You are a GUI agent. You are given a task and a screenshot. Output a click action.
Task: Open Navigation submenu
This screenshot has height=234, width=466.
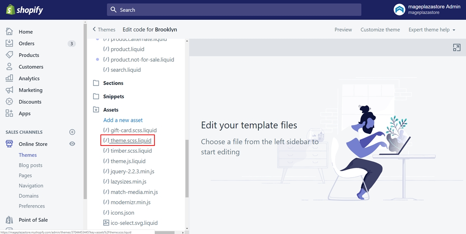pyautogui.click(x=31, y=185)
